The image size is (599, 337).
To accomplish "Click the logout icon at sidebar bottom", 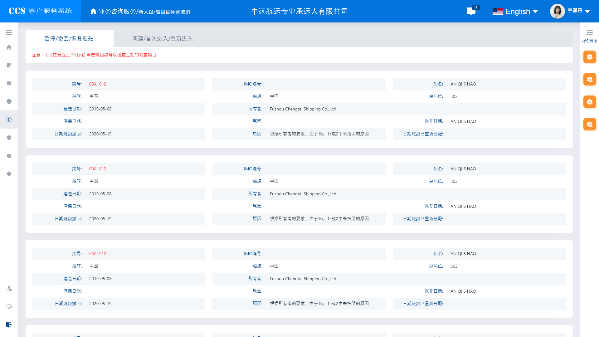I will coord(9,325).
